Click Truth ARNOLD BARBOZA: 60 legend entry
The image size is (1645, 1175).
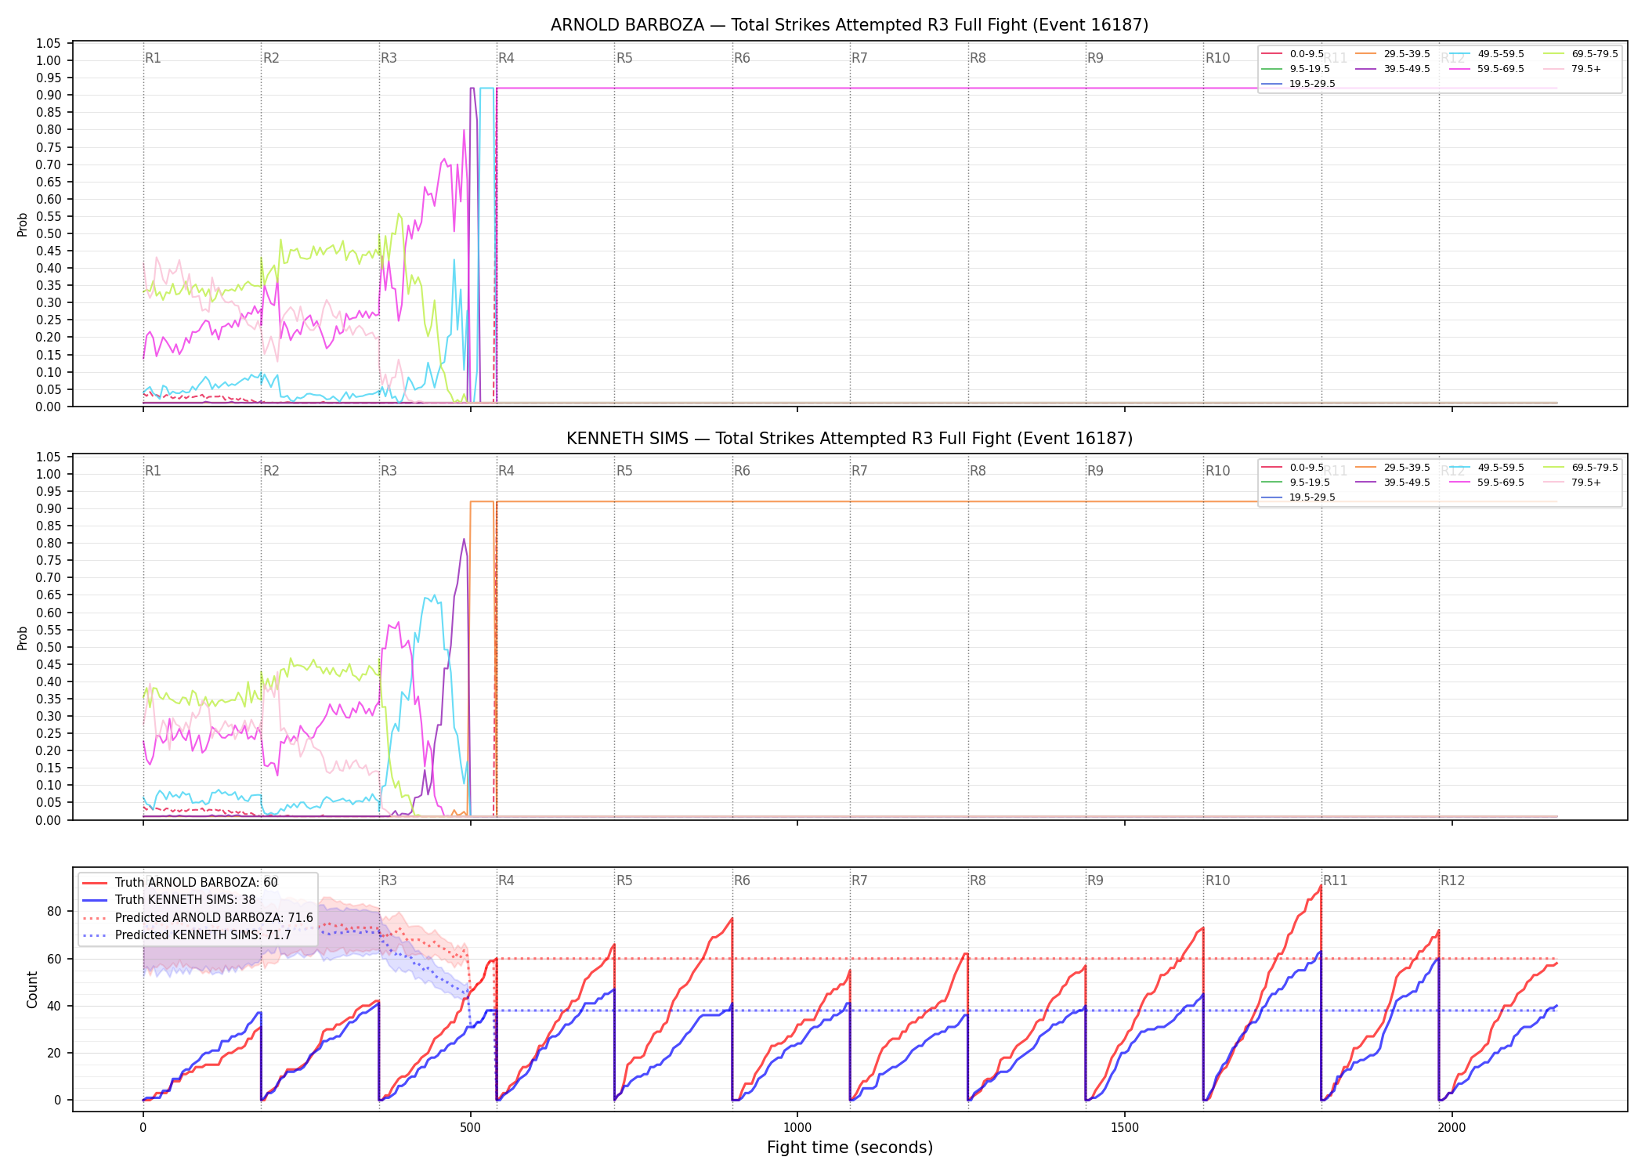(180, 882)
